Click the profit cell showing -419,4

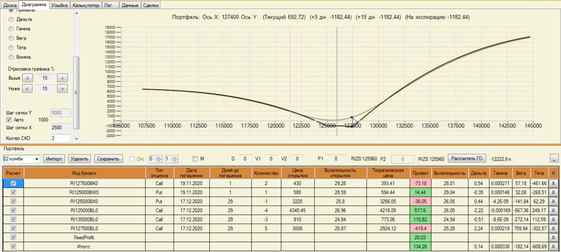pyautogui.click(x=421, y=228)
